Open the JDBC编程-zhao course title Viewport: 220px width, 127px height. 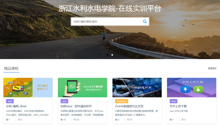[x=16, y=106]
